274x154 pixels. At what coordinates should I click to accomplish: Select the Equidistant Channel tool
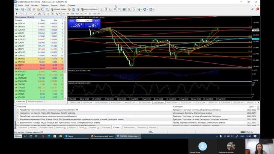39,14
